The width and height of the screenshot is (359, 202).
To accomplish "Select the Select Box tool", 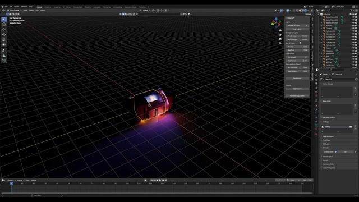I will [4, 20].
